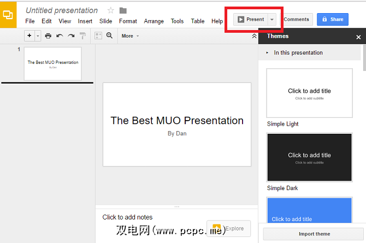Click the zoom to fit icon
Image resolution: width=366 pixels, height=243 pixels.
tap(98, 35)
